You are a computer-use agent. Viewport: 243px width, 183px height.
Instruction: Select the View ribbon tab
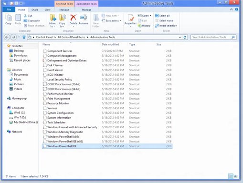[x=47, y=10]
